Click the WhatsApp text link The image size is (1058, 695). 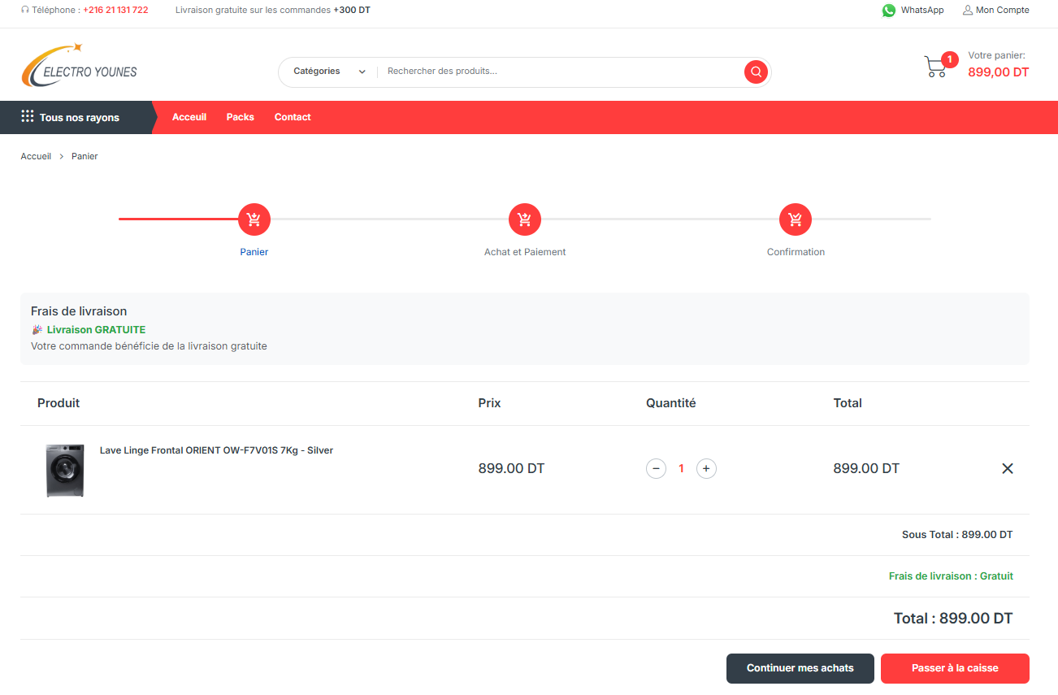(922, 11)
